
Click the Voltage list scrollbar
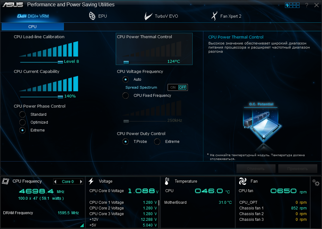click(x=159, y=203)
